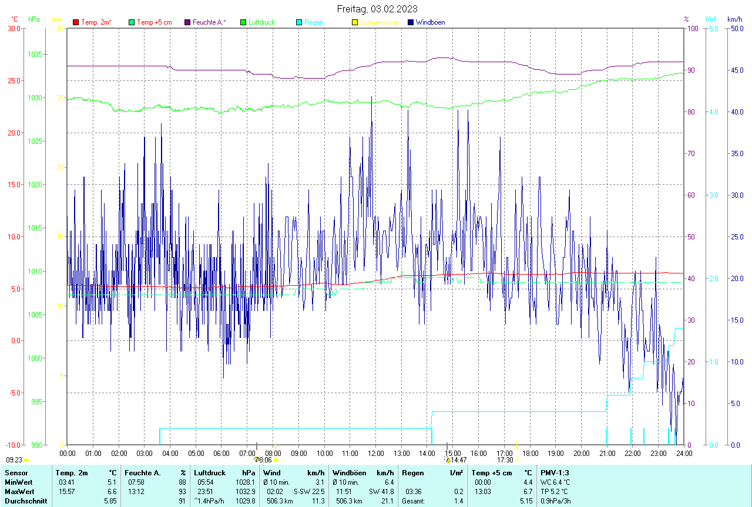Viewport: 752px width, 507px height.
Task: Click the minimum pressure value '1028.1'
Action: 246,482
